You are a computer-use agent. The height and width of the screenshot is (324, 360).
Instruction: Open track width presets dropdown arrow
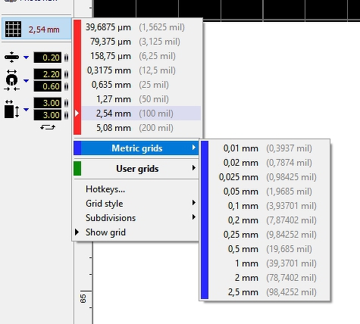[27, 58]
